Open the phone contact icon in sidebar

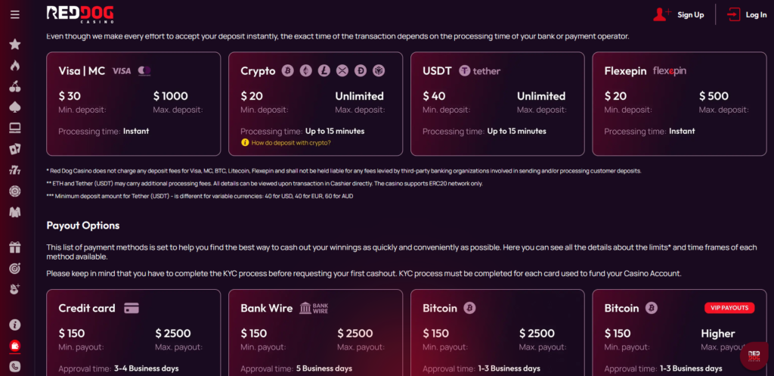pyautogui.click(x=15, y=367)
